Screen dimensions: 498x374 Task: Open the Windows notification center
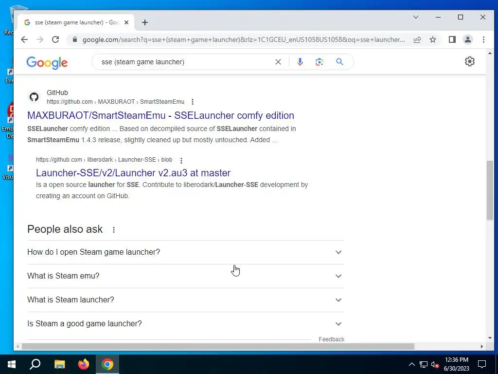482,364
